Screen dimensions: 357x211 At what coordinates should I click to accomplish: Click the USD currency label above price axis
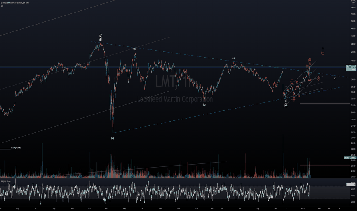pyautogui.click(x=353, y=3)
